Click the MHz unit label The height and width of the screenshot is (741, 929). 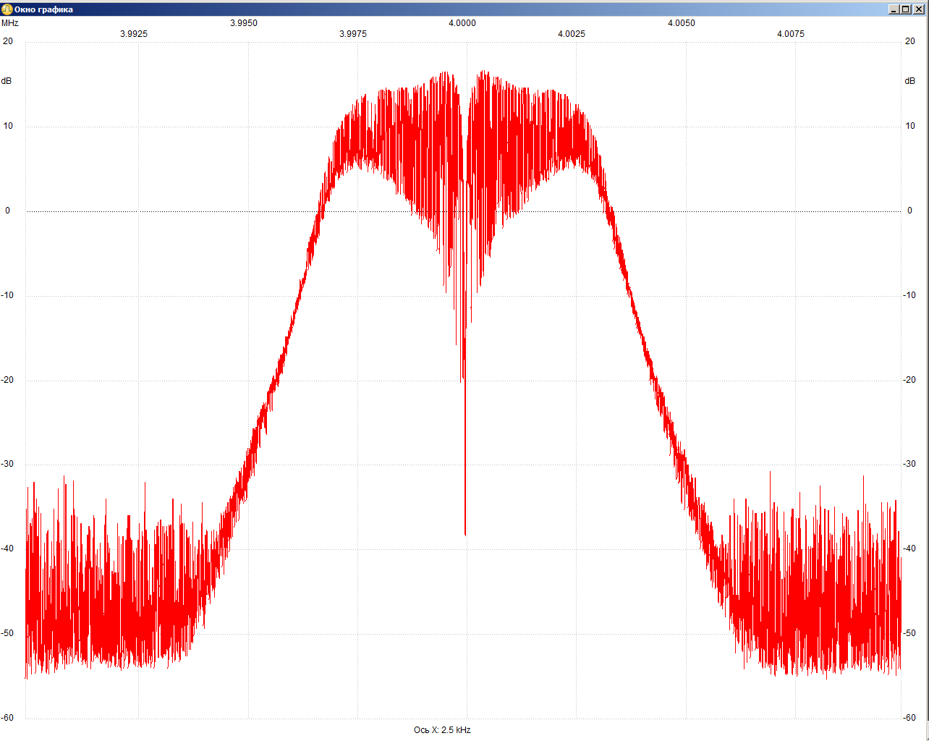[10, 23]
